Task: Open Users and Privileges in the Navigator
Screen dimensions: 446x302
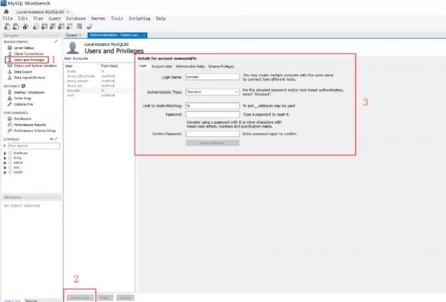Action: 29,60
